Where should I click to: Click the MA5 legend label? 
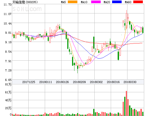[x=64, y=2]
